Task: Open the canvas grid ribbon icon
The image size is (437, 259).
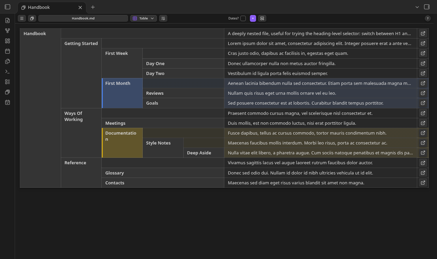Action: (x=8, y=41)
